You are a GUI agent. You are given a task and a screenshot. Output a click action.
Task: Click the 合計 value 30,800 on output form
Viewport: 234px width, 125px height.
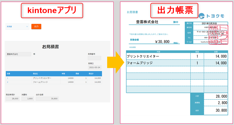click(216, 110)
